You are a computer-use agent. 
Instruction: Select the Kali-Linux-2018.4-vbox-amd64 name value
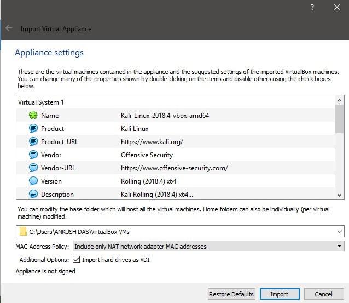pos(165,116)
